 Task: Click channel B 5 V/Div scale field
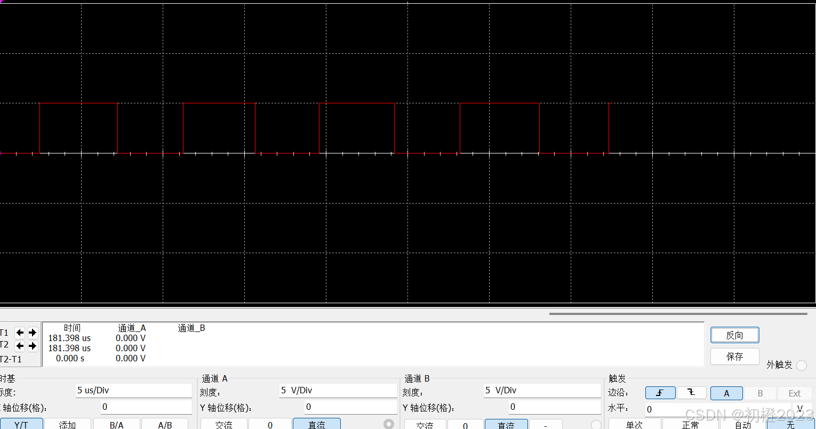click(542, 391)
